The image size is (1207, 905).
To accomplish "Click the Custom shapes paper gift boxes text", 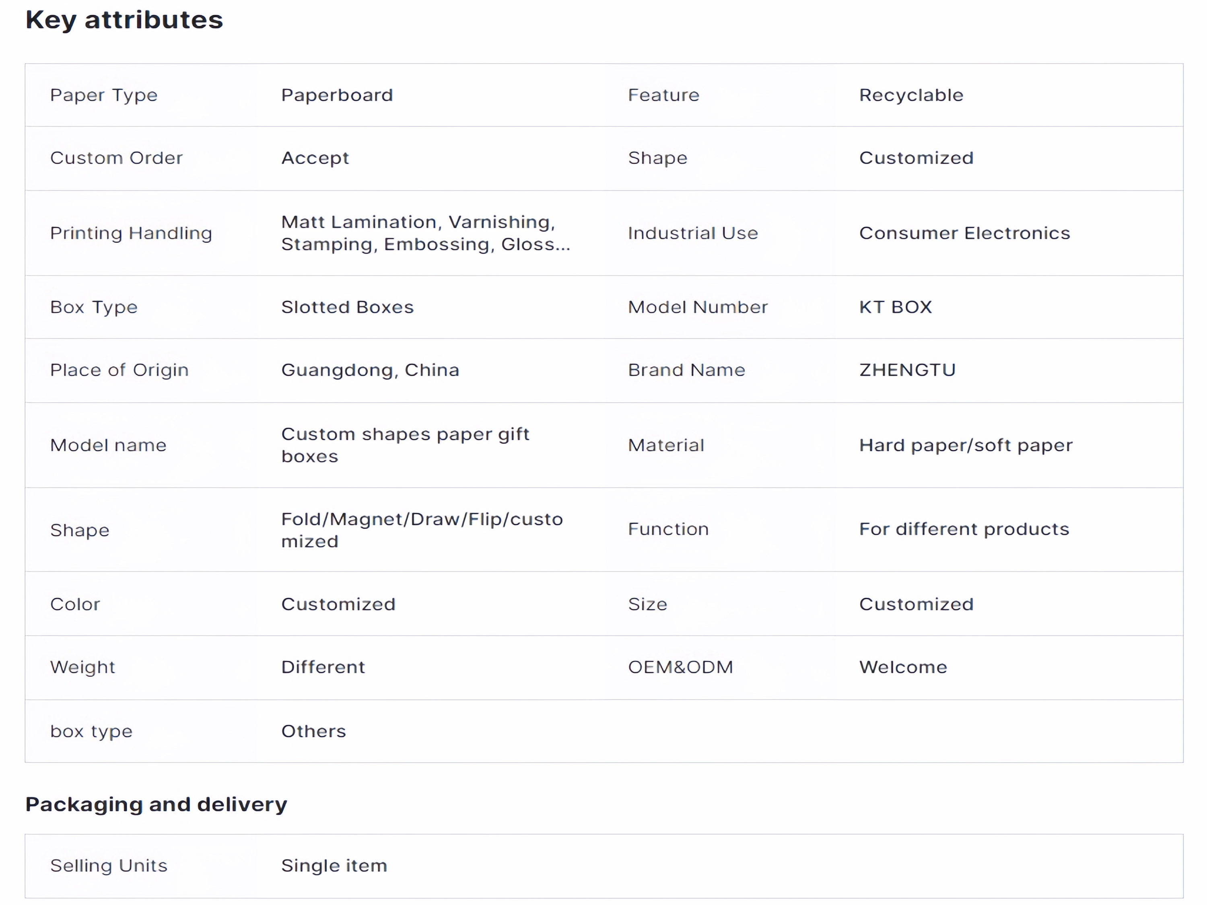I will click(405, 445).
